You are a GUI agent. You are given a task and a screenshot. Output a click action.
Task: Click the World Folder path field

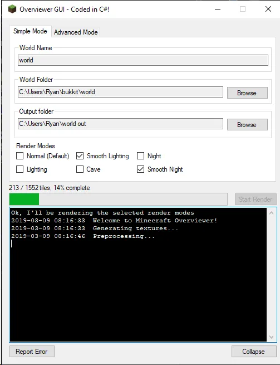120,92
